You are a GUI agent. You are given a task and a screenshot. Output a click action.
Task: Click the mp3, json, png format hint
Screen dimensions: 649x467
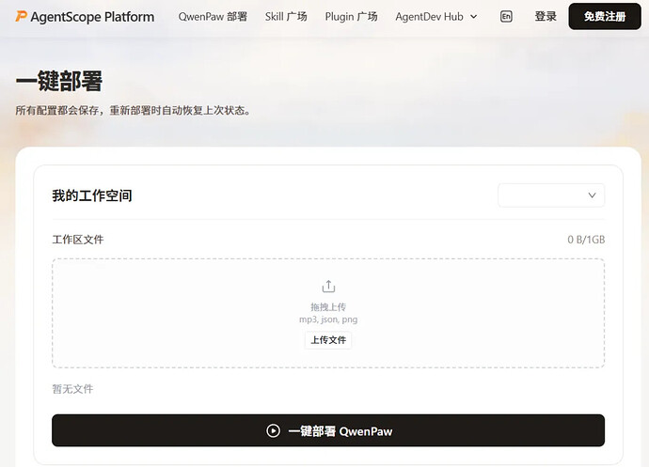coord(328,319)
